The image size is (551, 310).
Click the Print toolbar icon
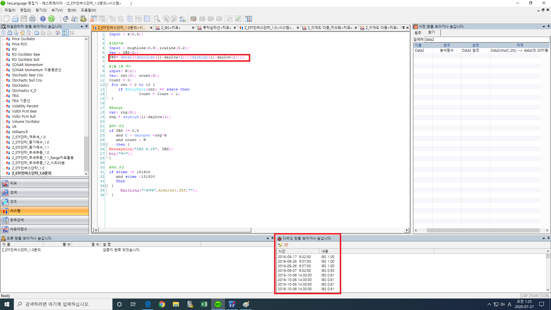coord(32,19)
